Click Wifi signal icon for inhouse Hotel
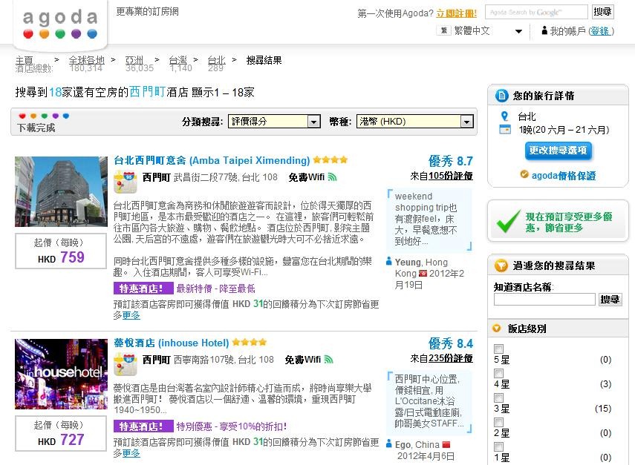Screen dimensions: 635x465 point(328,360)
